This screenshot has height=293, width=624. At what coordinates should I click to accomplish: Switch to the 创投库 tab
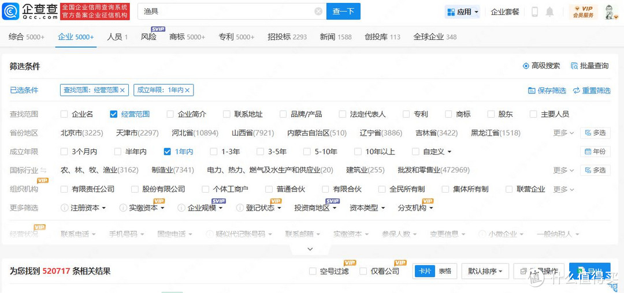click(382, 37)
